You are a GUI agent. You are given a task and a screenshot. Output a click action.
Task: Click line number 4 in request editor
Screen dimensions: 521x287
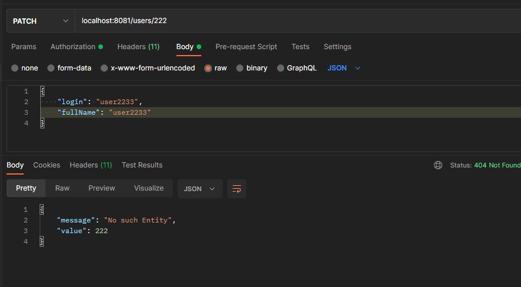[26, 123]
